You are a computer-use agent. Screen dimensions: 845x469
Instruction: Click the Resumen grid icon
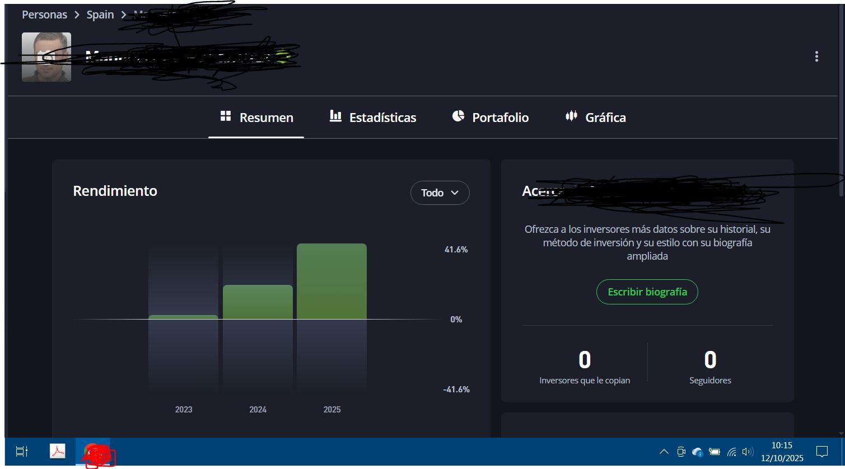(x=226, y=116)
